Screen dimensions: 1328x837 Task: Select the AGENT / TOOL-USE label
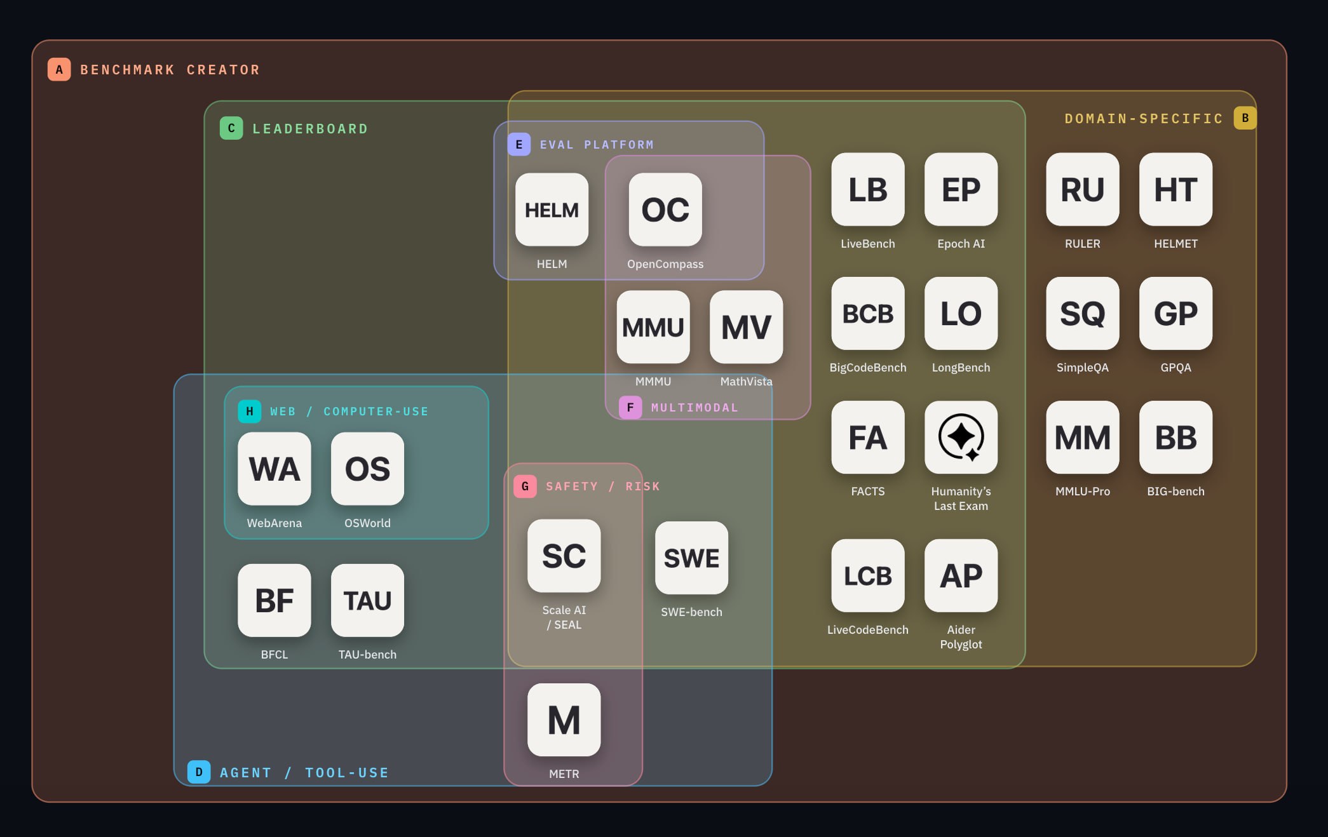pos(304,772)
